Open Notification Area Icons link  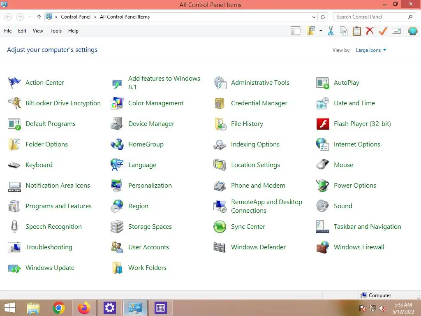pyautogui.click(x=58, y=186)
